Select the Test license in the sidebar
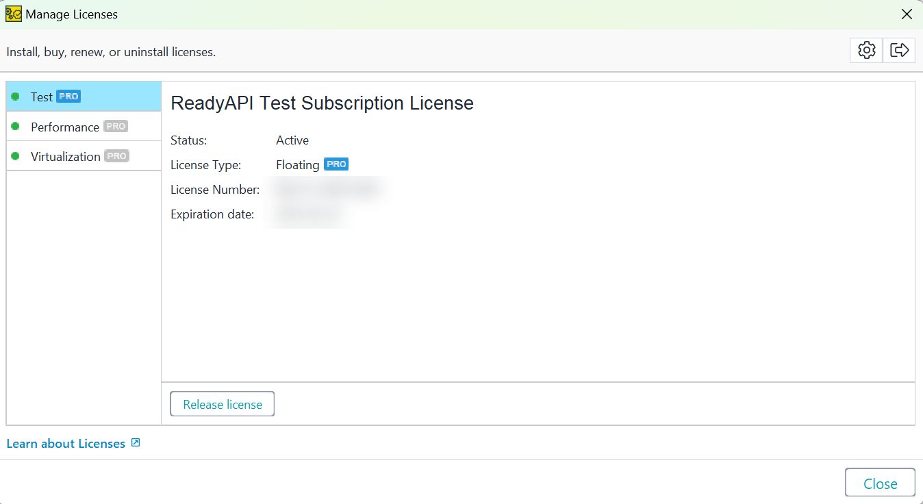 [x=41, y=97]
